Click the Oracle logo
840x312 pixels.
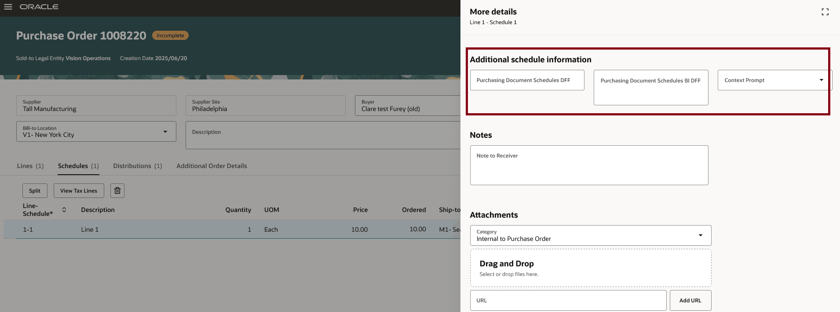[x=39, y=7]
